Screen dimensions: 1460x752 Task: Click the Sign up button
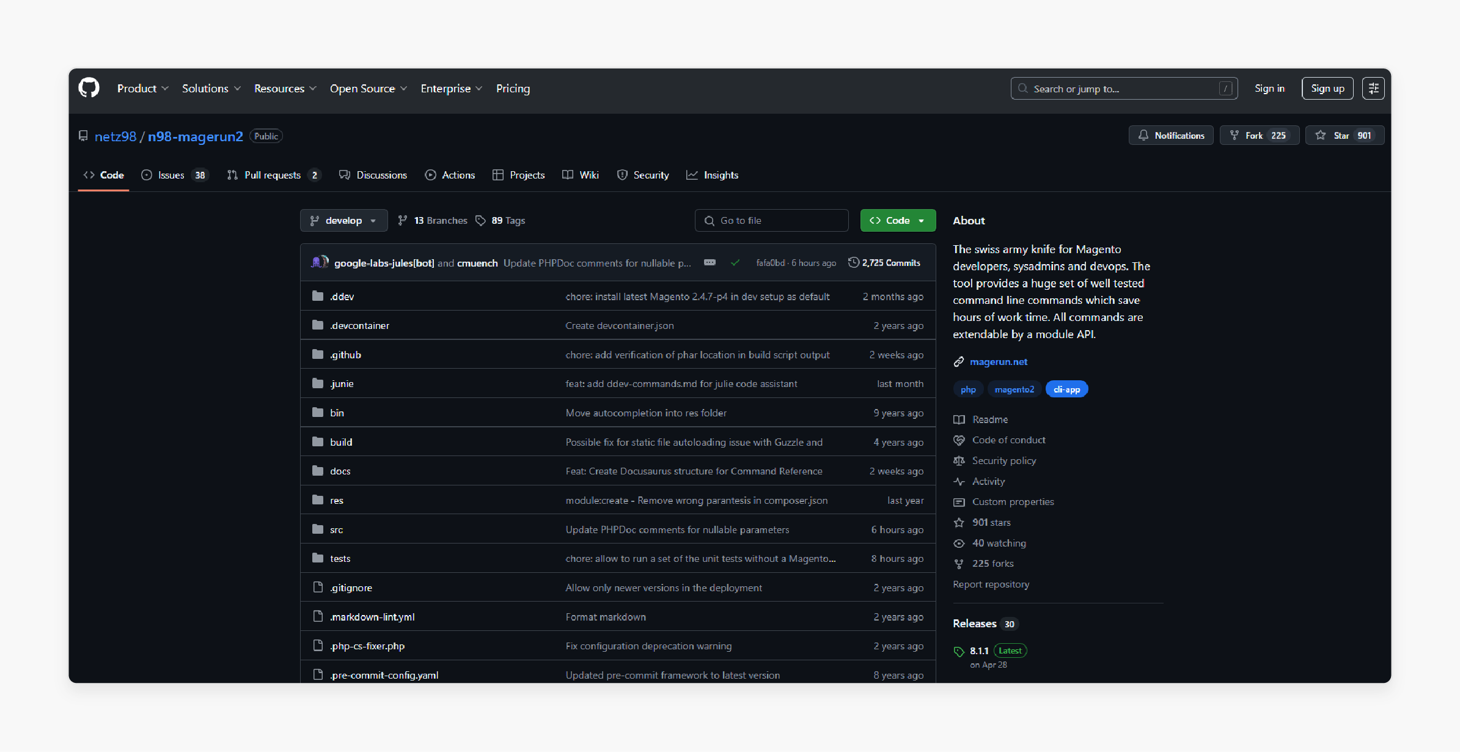(x=1327, y=89)
